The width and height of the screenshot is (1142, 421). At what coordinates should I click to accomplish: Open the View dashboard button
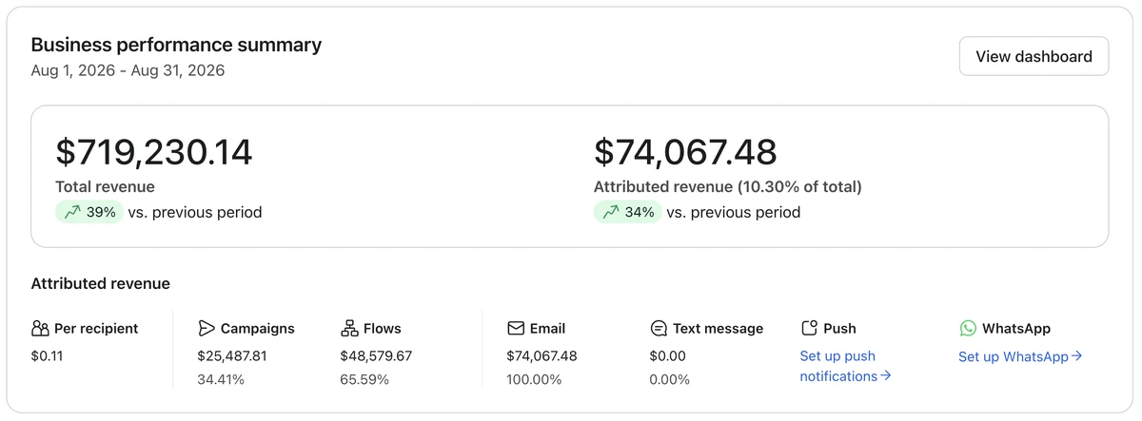1034,56
